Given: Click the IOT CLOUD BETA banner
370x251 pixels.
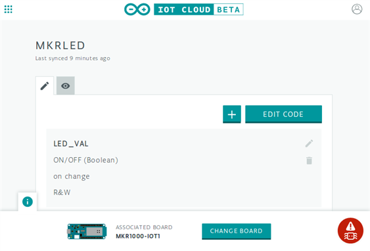Looking at the screenshot, I should coord(198,9).
